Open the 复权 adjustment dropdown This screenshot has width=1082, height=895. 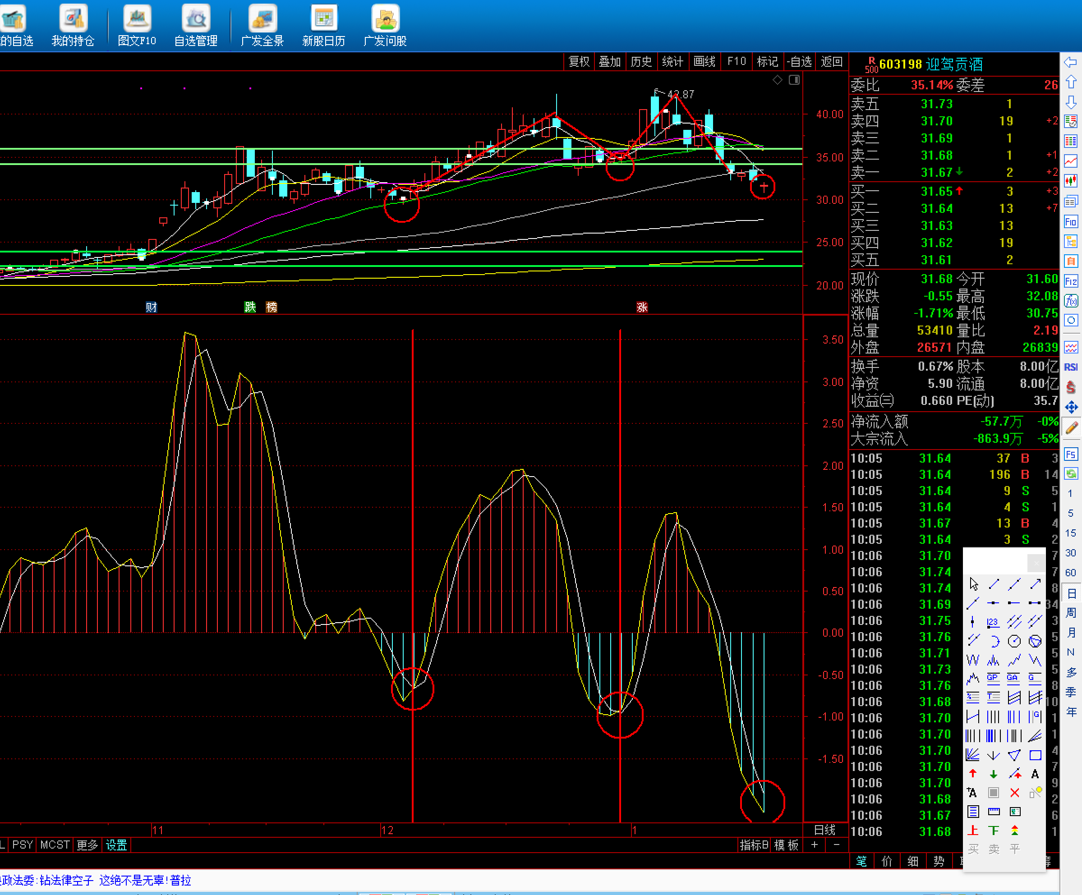579,62
